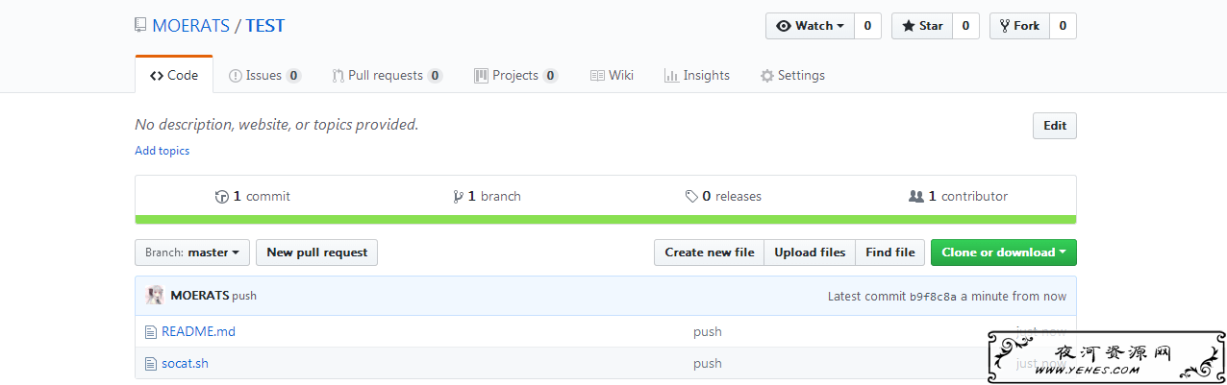Expand the Branch: master dropdown

[x=192, y=253]
